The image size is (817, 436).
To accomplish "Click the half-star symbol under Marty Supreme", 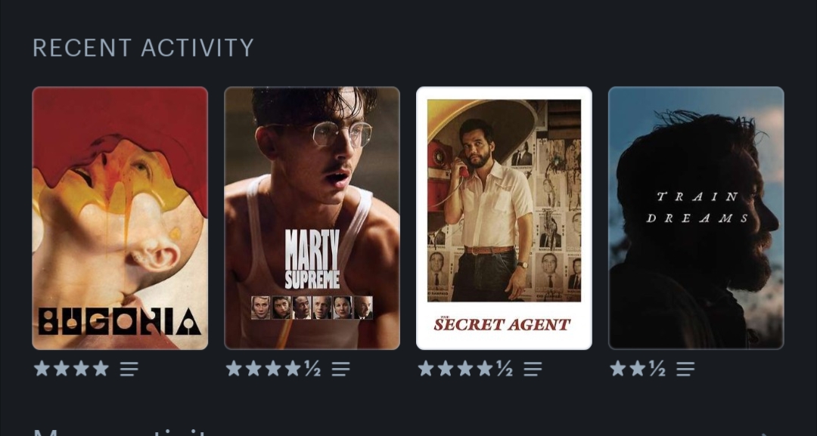I will [312, 369].
